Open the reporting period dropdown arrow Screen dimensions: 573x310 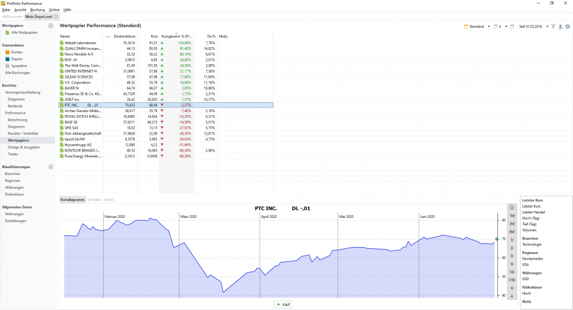(547, 27)
